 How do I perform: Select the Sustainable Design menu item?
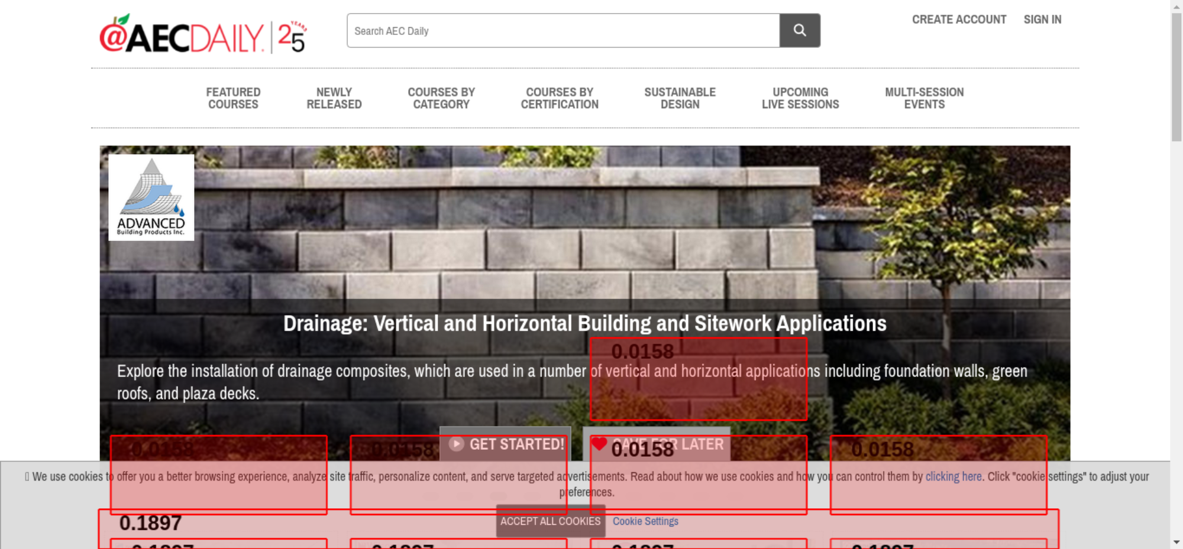[680, 98]
